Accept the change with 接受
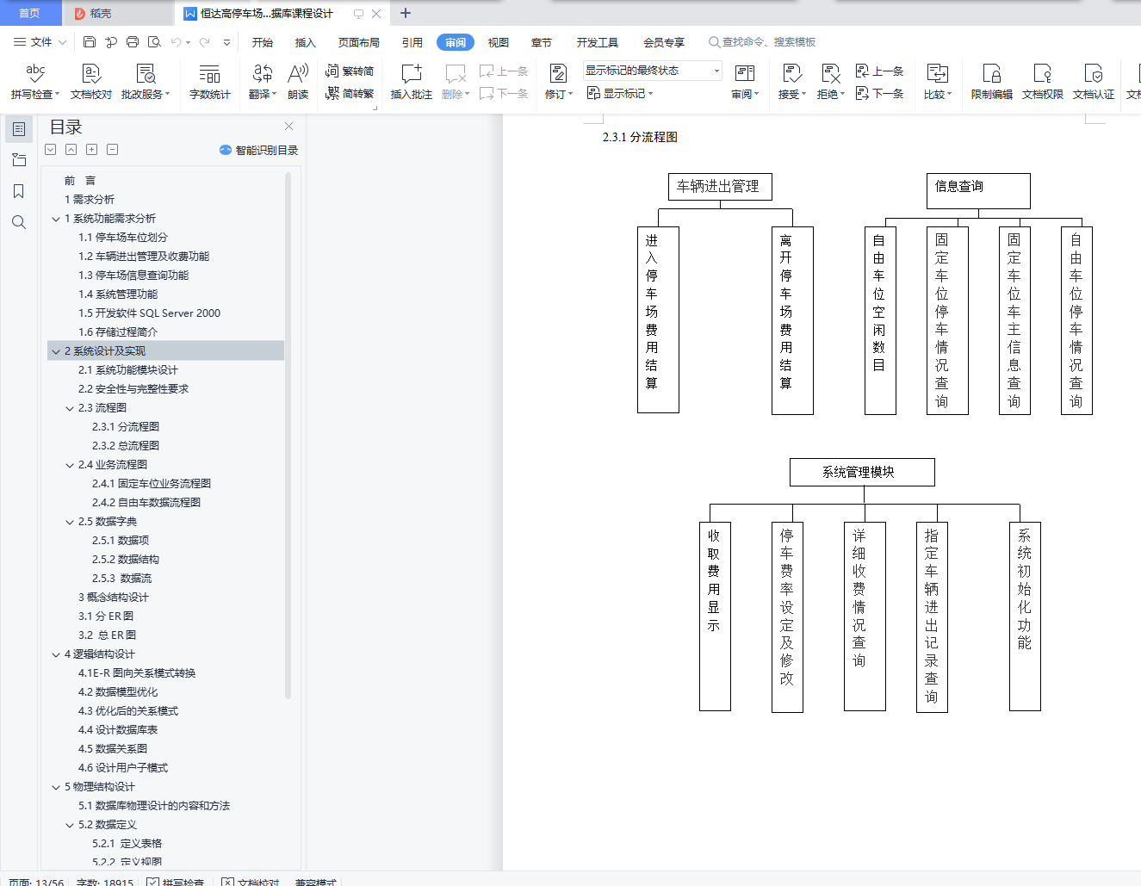Image resolution: width=1141 pixels, height=886 pixels. pos(792,82)
